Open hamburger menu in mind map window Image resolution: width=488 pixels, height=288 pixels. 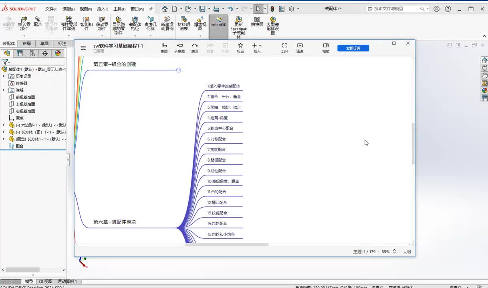[x=83, y=48]
